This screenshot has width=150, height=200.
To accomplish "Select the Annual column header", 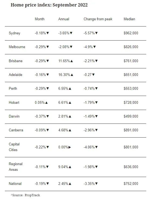I will 64,19.
